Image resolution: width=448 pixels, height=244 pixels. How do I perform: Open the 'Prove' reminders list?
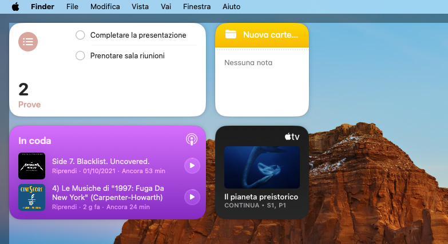29,105
